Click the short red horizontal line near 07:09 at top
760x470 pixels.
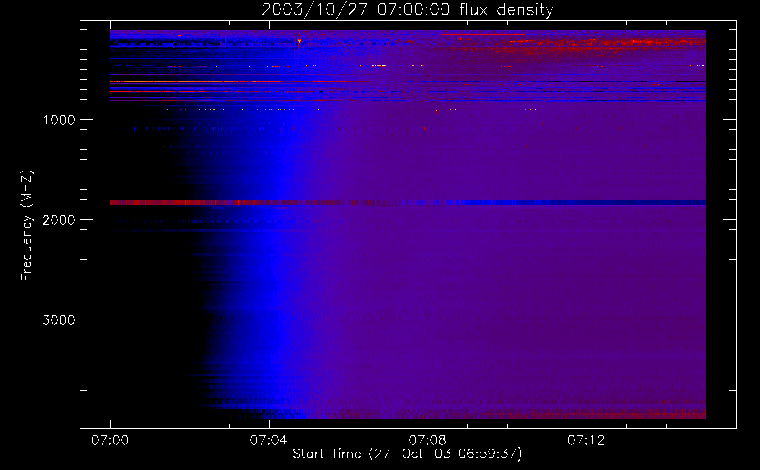point(483,34)
